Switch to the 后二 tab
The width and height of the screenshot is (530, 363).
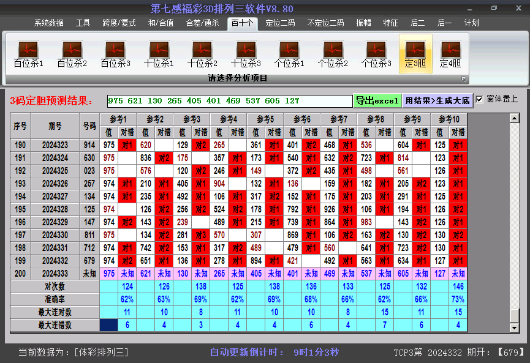pyautogui.click(x=417, y=23)
